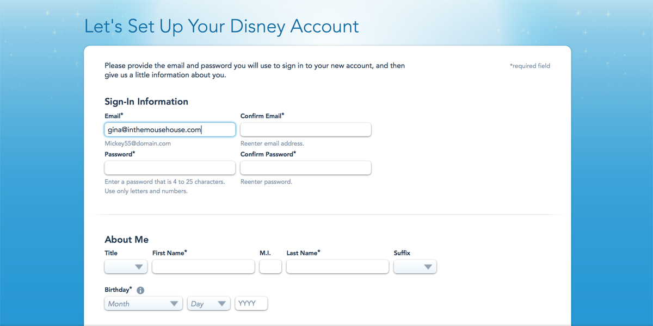Click the Email field containing gina@inthemousehouse.com
The height and width of the screenshot is (326, 653).
pyautogui.click(x=170, y=130)
